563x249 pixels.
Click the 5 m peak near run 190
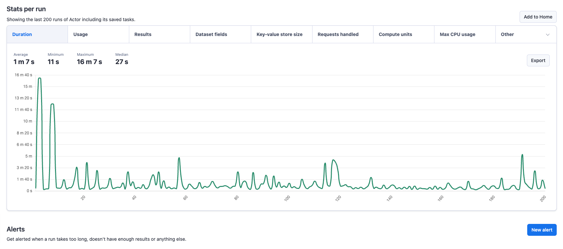522,155
